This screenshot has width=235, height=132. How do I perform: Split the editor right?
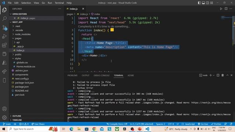tap(226, 9)
